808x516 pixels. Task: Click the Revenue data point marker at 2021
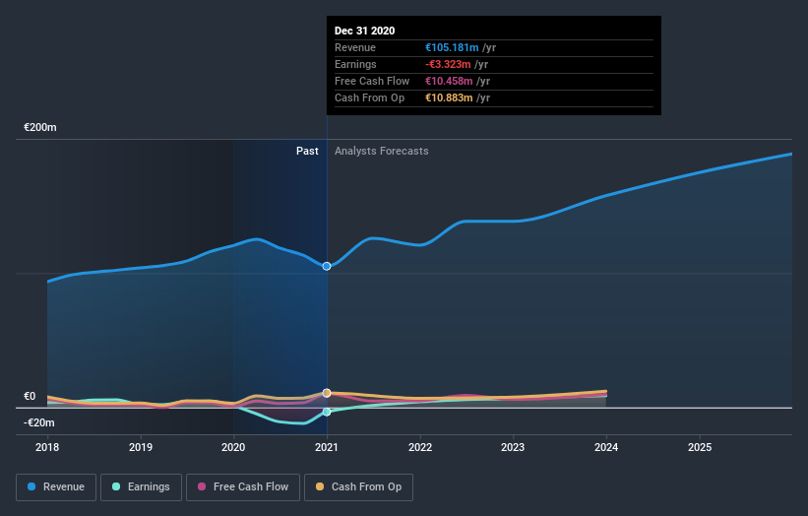(327, 266)
